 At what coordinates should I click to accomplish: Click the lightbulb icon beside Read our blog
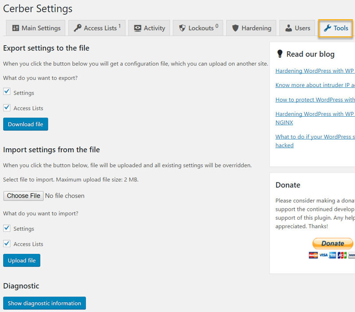tap(280, 54)
